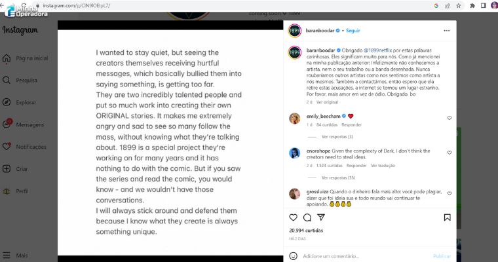
Task: Save post with the bookmark icon
Action: 447,217
